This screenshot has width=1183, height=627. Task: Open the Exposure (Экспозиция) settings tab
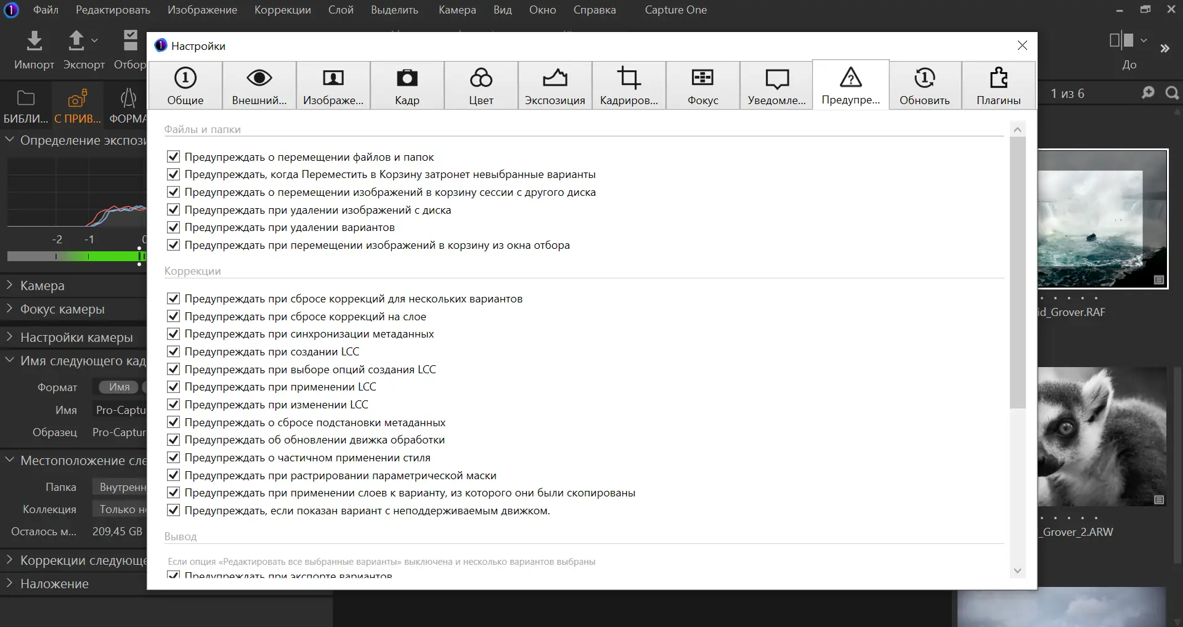coord(555,86)
